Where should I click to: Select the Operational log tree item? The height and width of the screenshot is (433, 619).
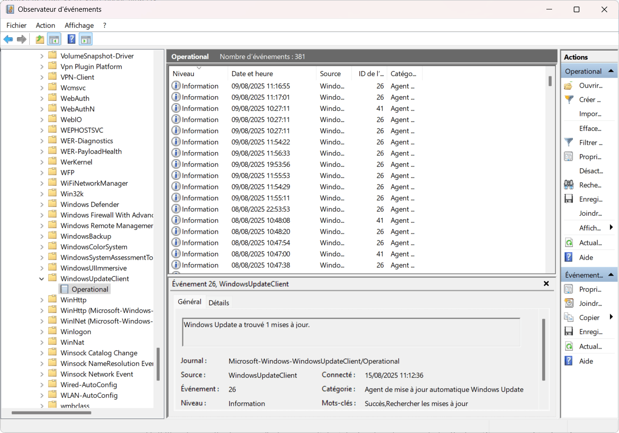[90, 289]
